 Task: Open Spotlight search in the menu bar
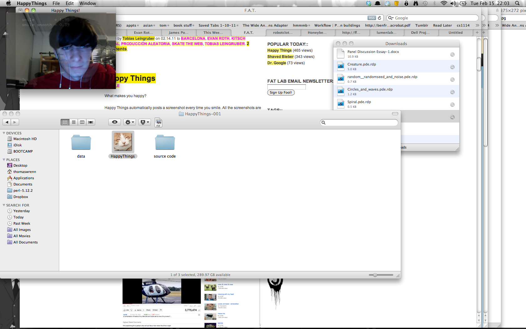(x=517, y=3)
